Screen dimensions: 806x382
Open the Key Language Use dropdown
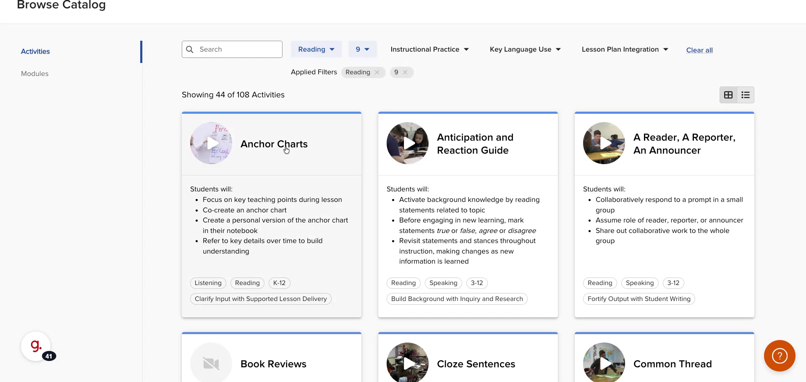525,50
